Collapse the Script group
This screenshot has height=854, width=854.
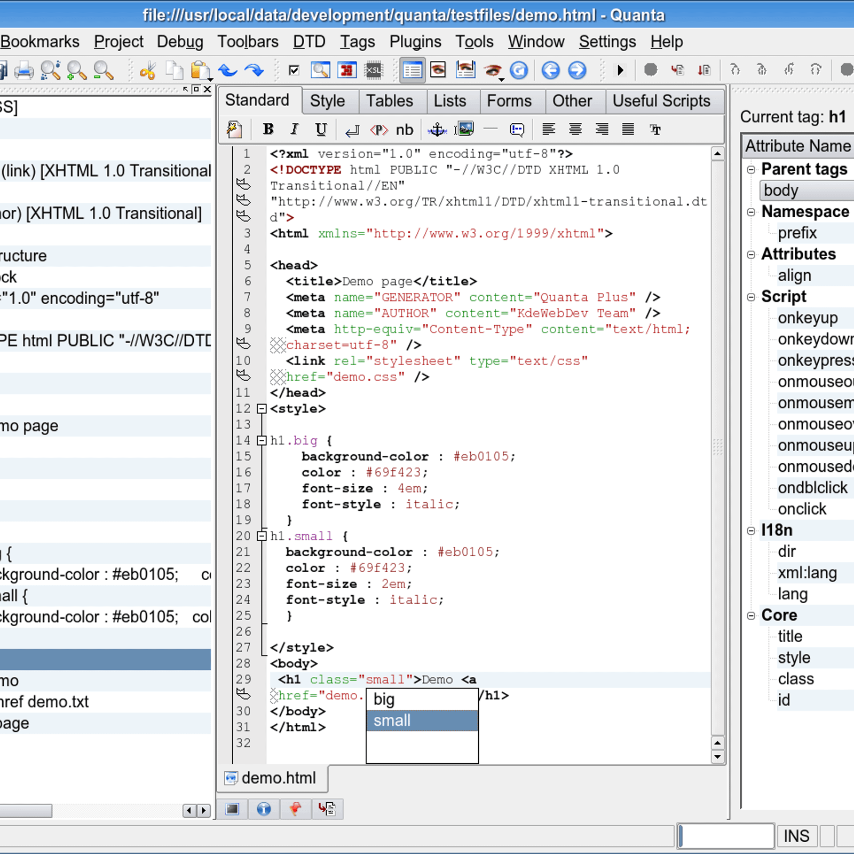pyautogui.click(x=751, y=297)
